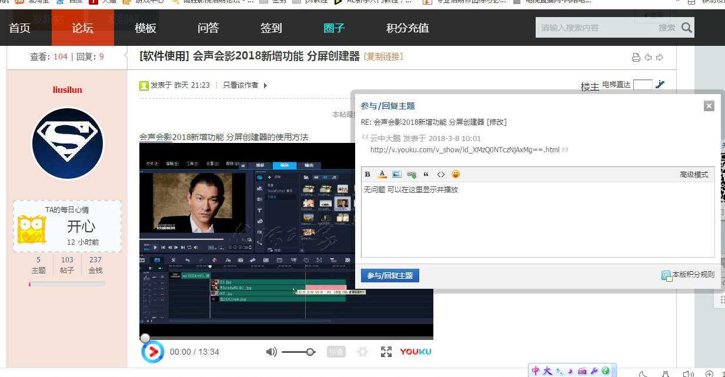Image resolution: width=725 pixels, height=377 pixels.
Task: Go to next thread arrow icon
Action: tap(660, 57)
